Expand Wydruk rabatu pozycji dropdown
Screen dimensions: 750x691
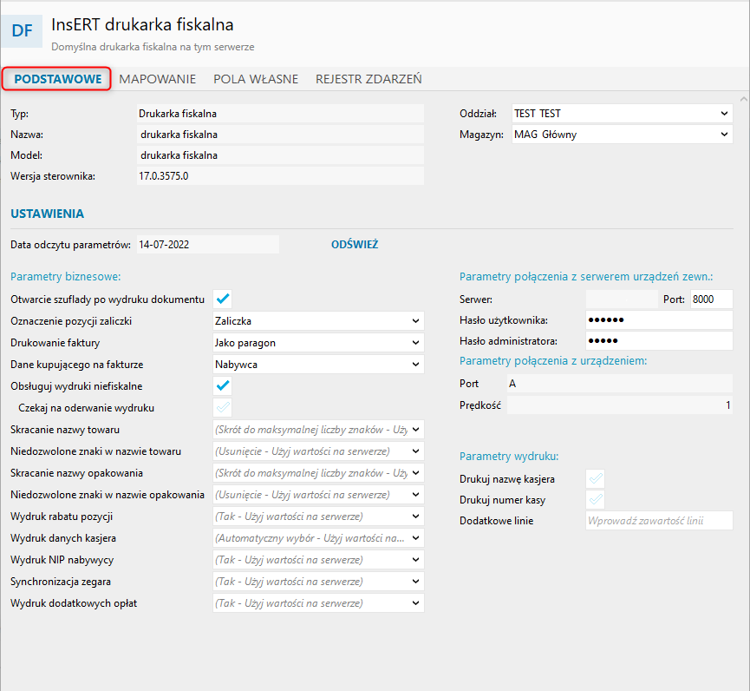coord(318,517)
